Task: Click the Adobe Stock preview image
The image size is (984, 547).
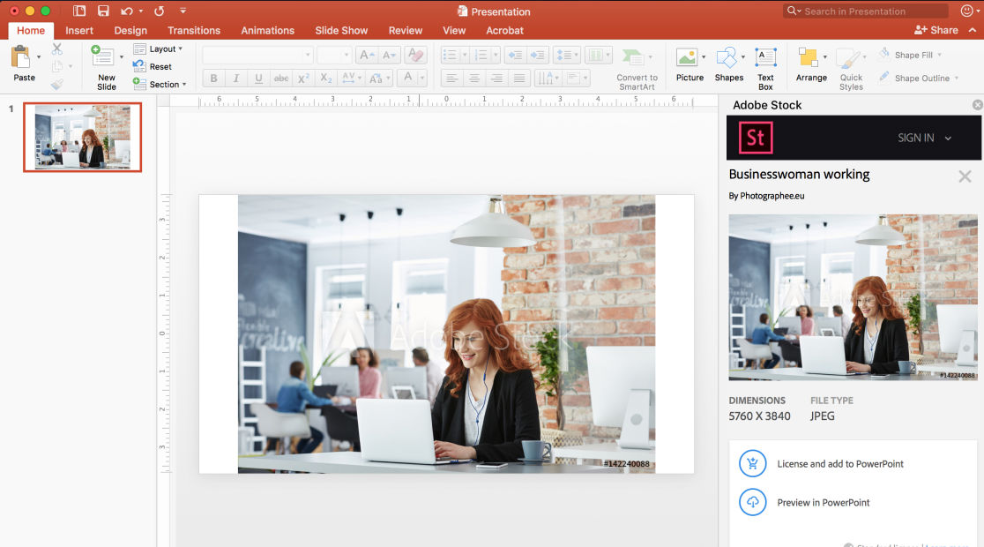Action: click(853, 297)
